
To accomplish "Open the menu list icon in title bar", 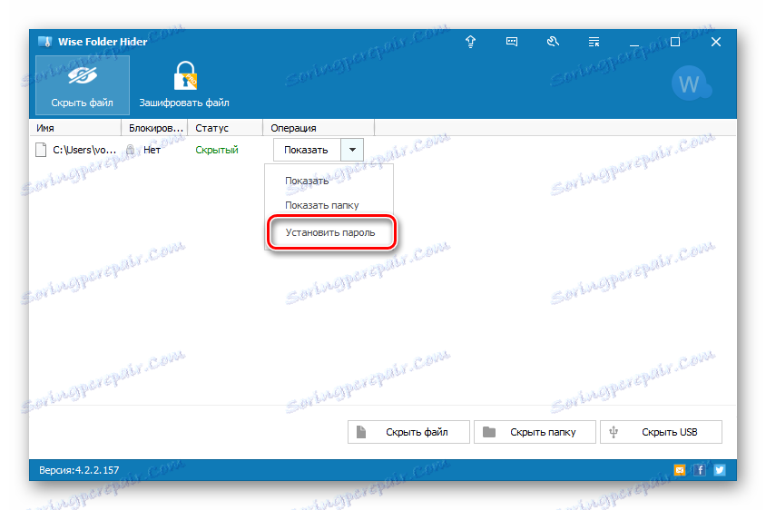I will pyautogui.click(x=594, y=42).
